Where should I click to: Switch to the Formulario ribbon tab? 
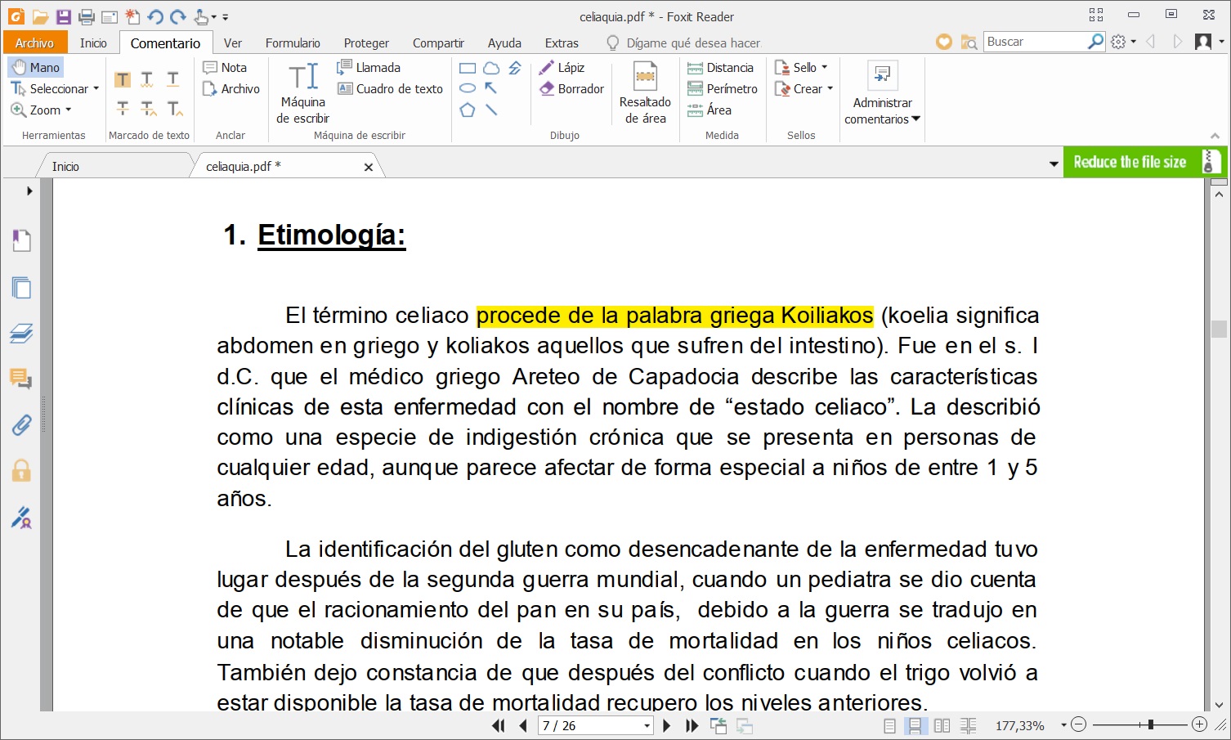point(293,43)
